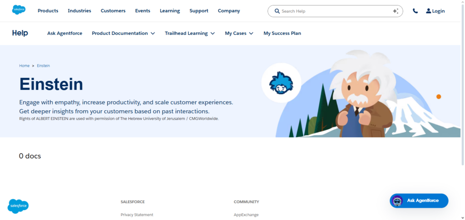This screenshot has width=465, height=220.
Task: Open the Company menu
Action: [x=229, y=10]
